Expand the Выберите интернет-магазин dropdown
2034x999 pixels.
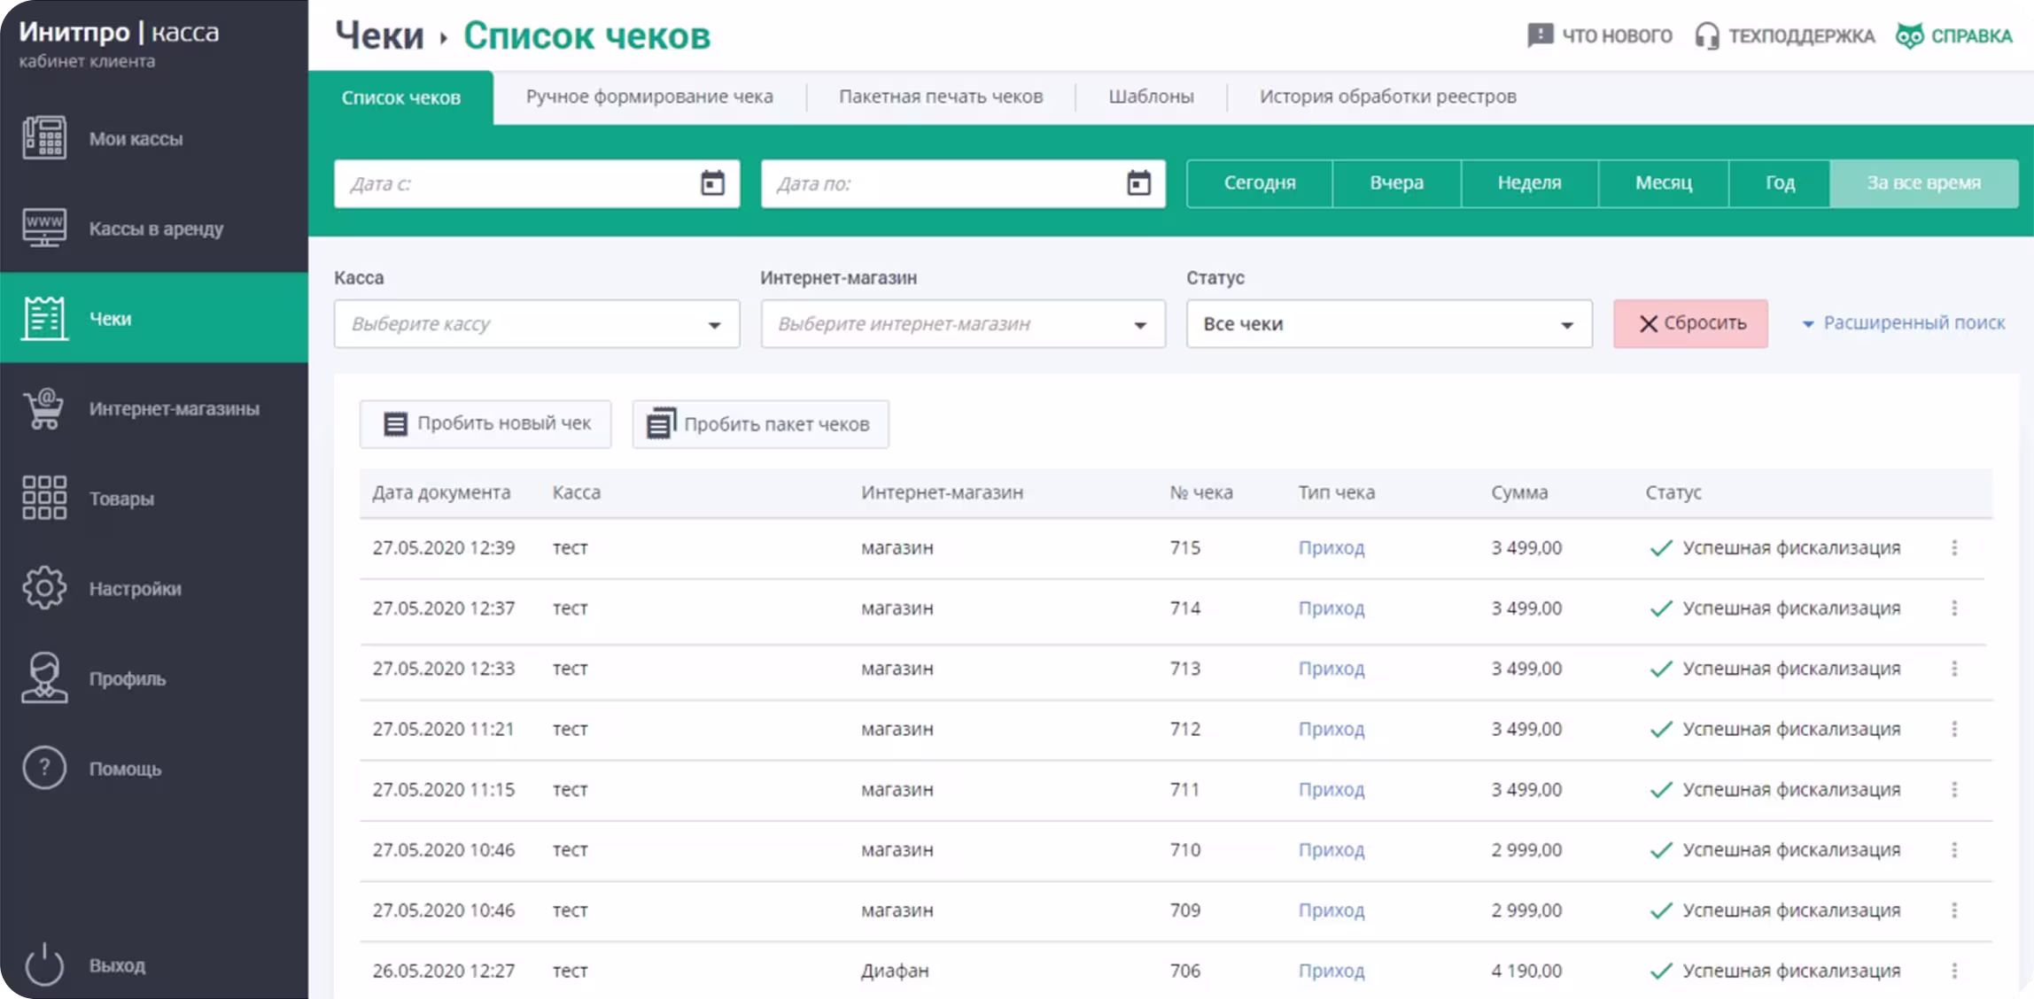(963, 324)
